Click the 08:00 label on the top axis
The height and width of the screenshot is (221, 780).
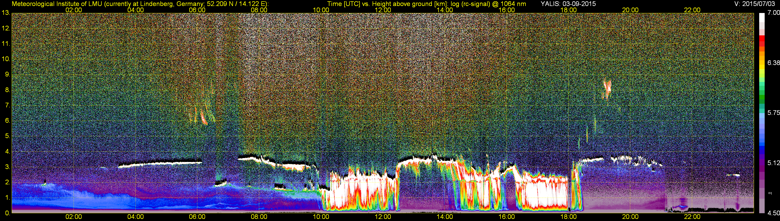click(259, 10)
